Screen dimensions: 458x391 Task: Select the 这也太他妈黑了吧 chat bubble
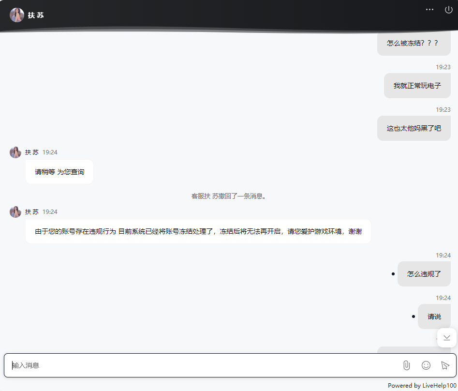click(414, 128)
